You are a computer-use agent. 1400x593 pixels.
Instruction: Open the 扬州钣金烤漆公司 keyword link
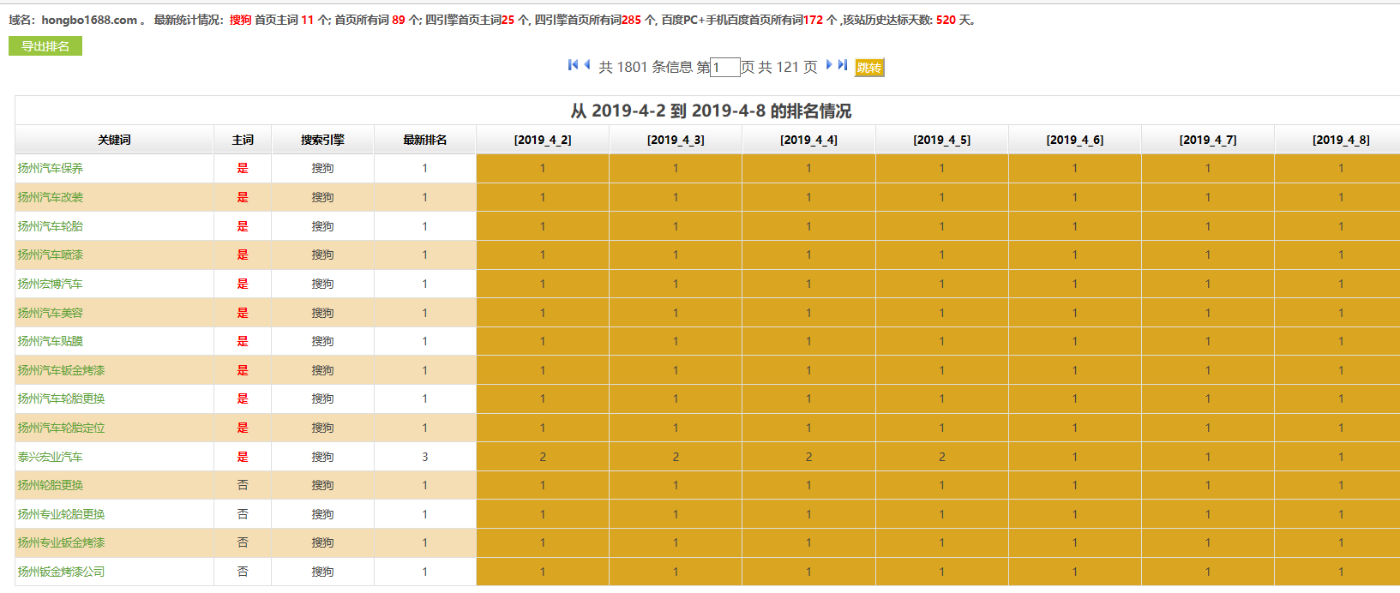tap(61, 572)
